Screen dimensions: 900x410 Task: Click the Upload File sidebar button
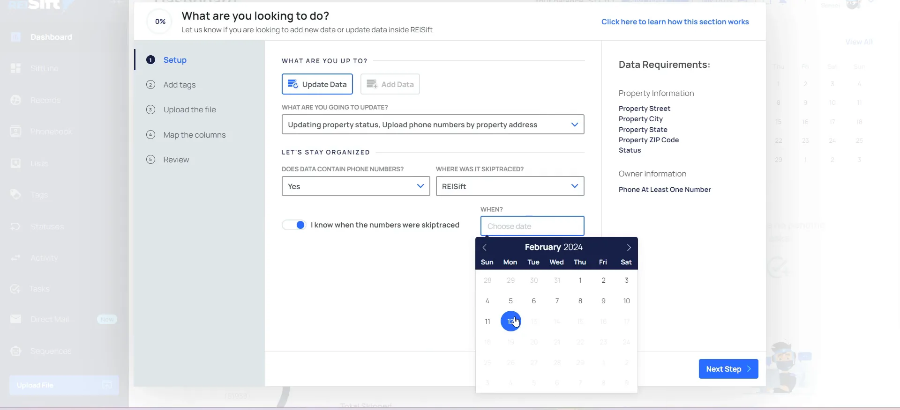tap(64, 385)
